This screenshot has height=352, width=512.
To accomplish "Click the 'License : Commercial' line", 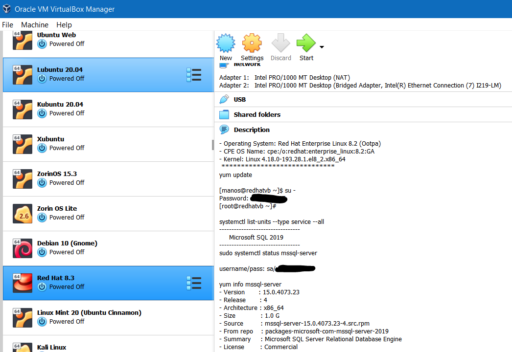I will (x=258, y=347).
